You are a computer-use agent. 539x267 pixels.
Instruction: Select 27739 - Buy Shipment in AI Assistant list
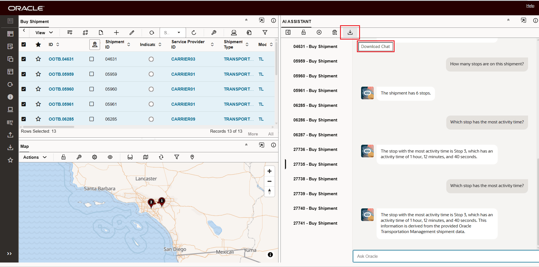315,194
